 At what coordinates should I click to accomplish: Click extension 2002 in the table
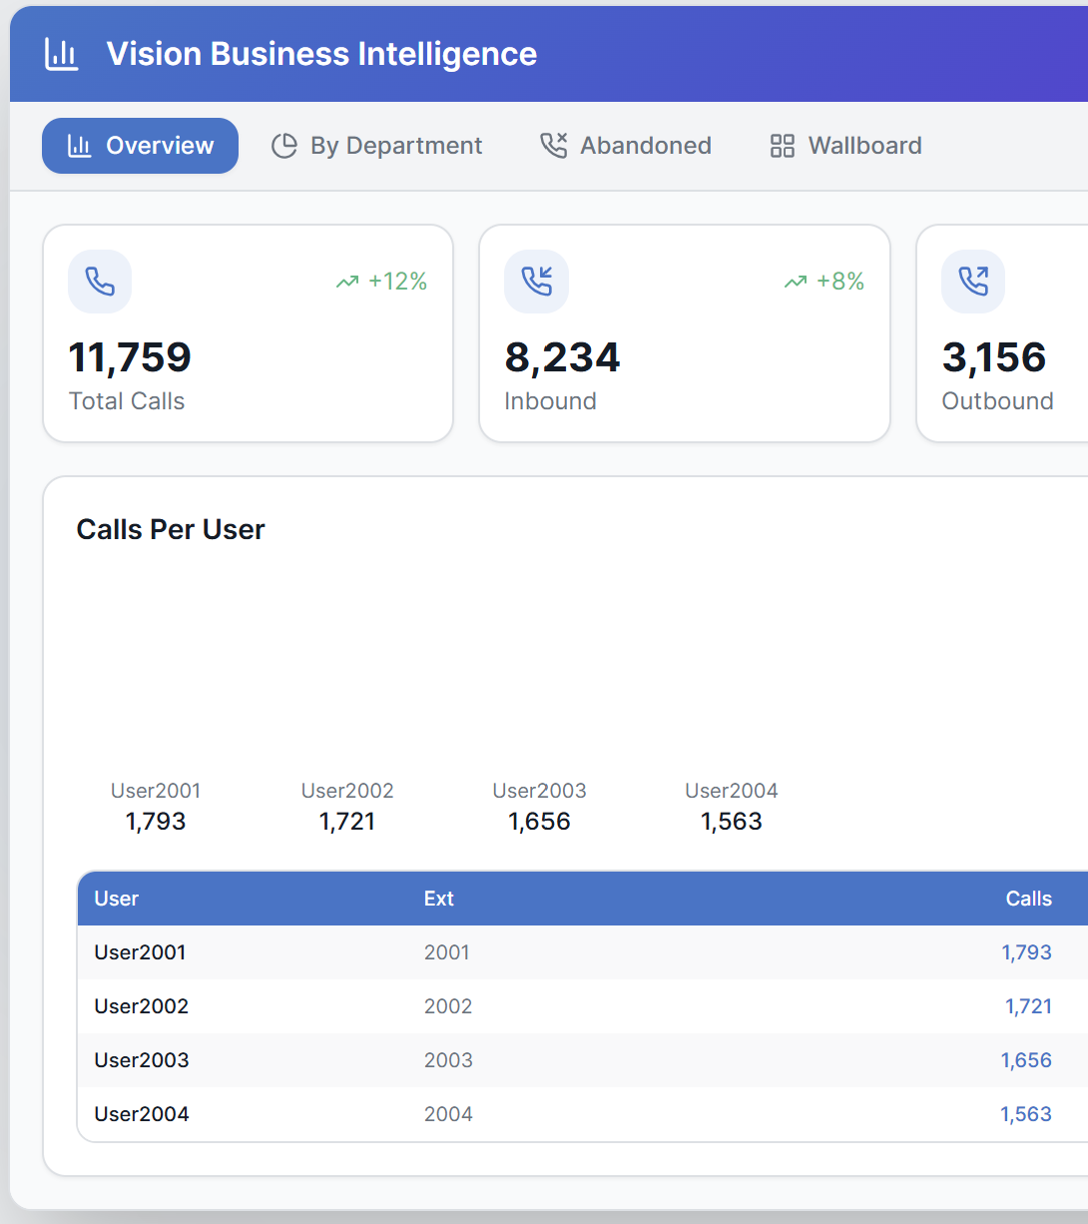(448, 1006)
